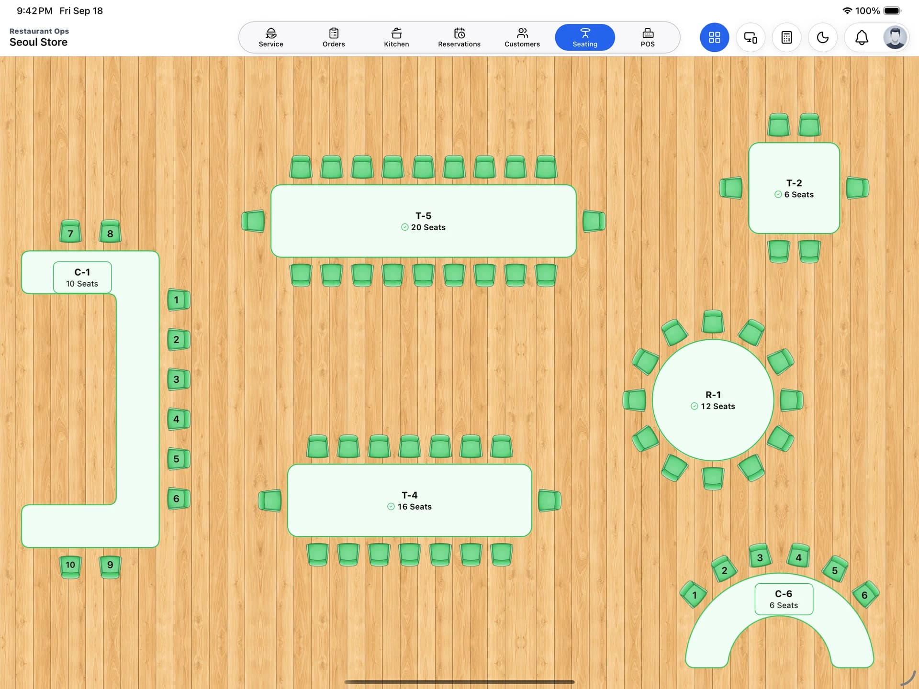Open the devices display icon

pos(751,37)
